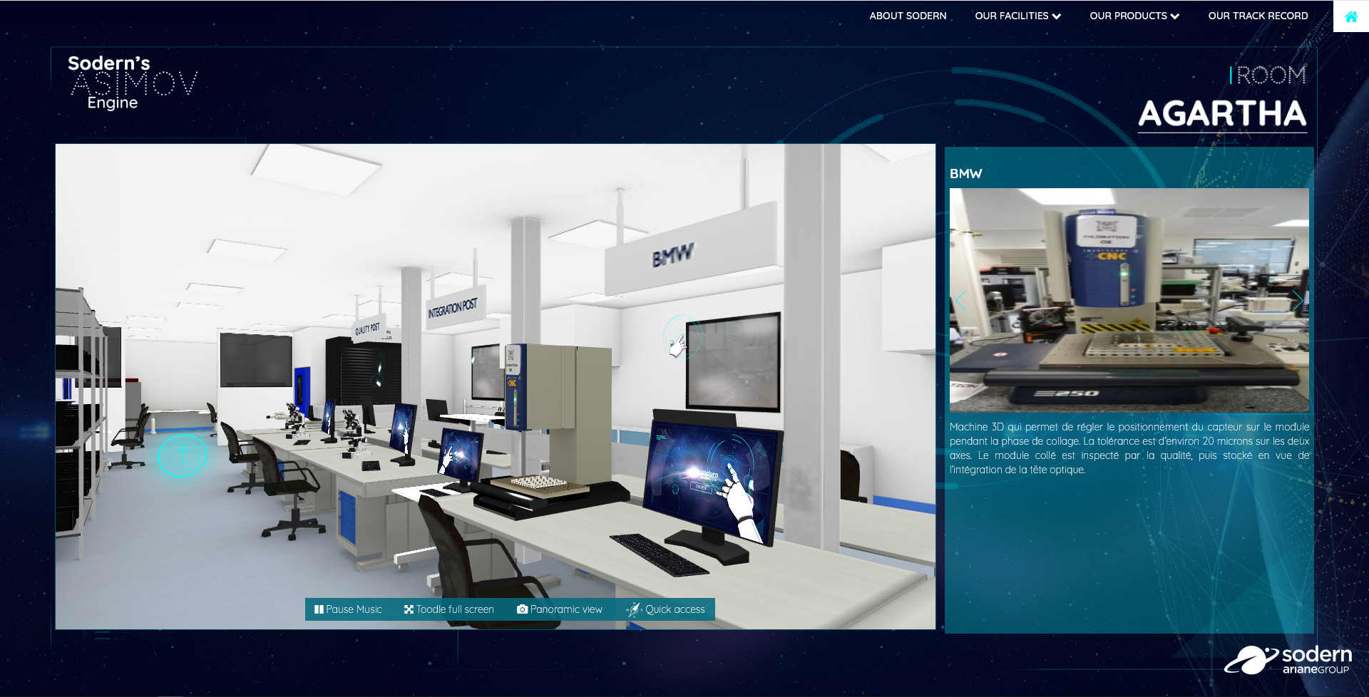The height and width of the screenshot is (697, 1369).
Task: Click the teal forward navigation arrow circle
Action: [x=182, y=455]
